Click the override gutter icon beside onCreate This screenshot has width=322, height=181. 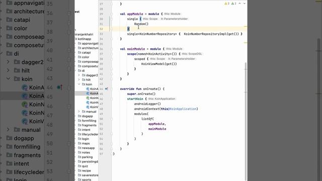[107, 89]
